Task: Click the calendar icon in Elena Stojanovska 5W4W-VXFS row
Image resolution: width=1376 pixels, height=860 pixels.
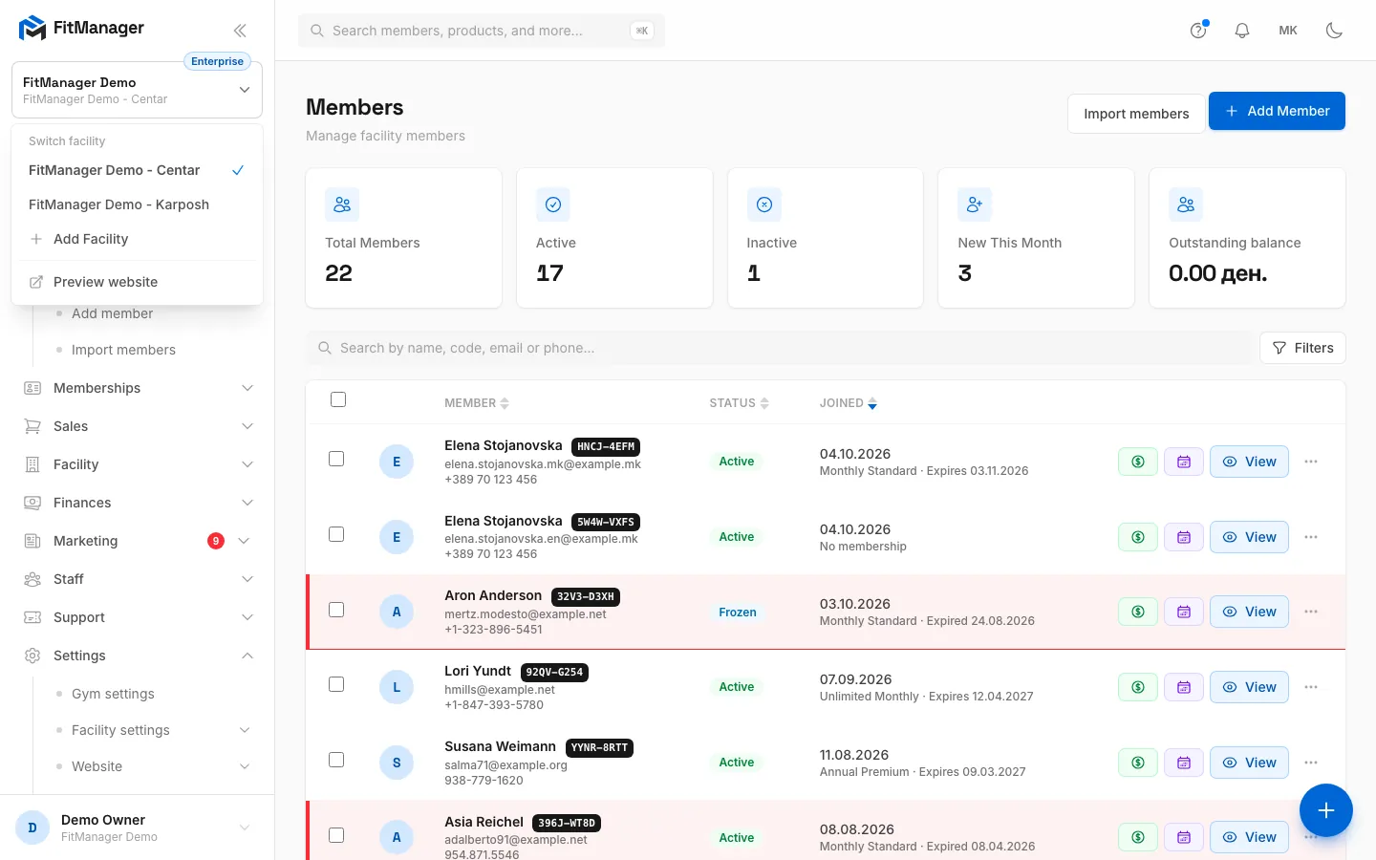Action: [x=1184, y=537]
